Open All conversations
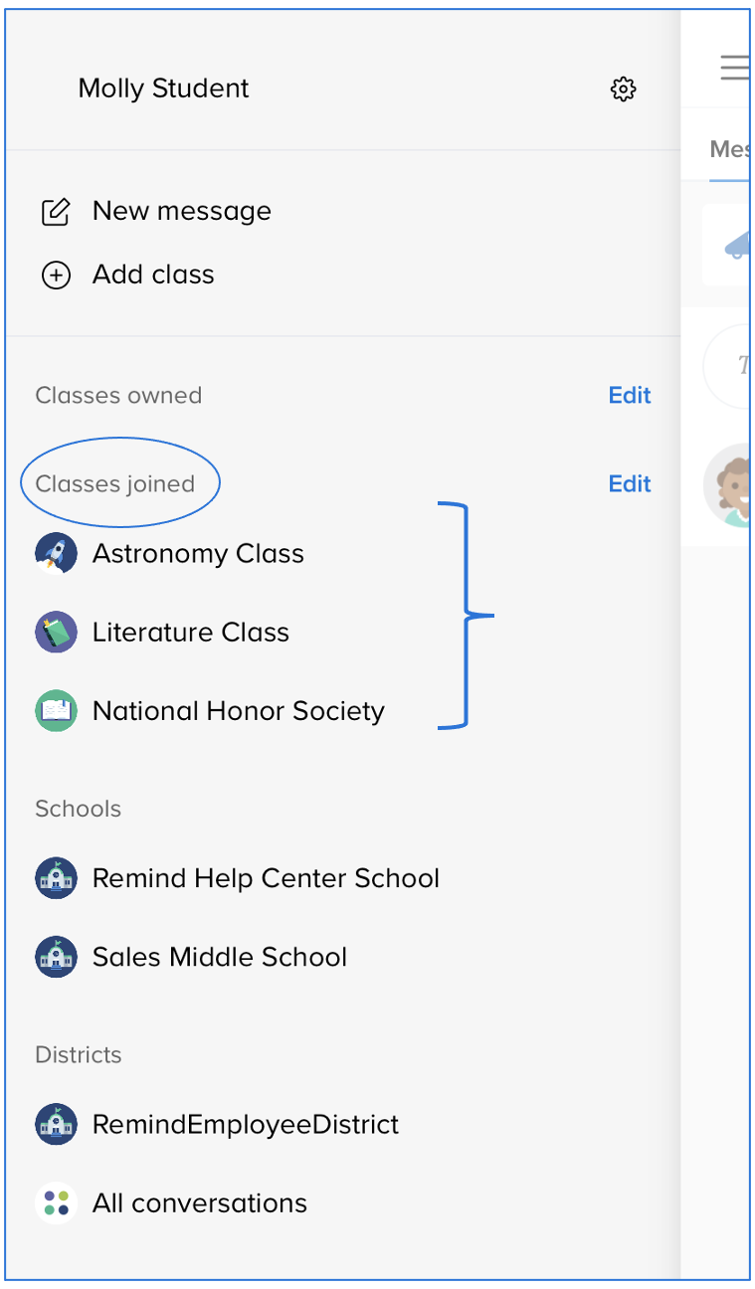This screenshot has height=1289, width=755. [x=199, y=1203]
